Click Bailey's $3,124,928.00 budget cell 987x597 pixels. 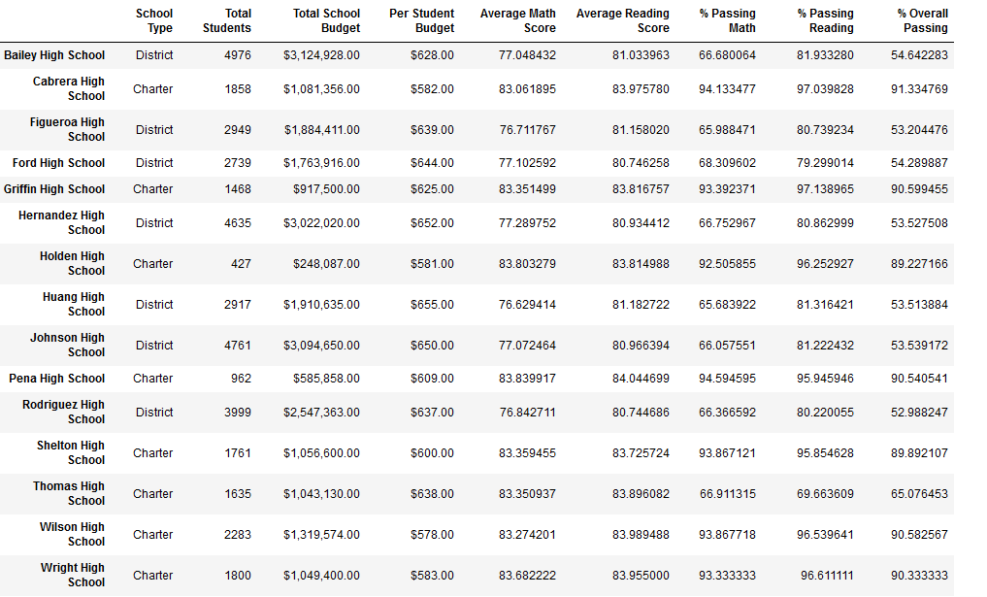coord(321,55)
